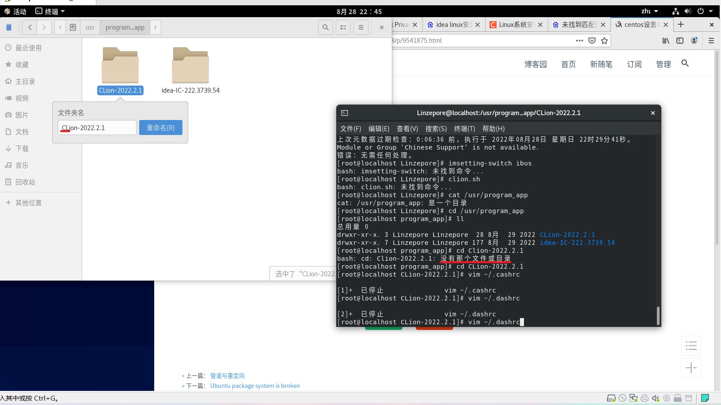This screenshot has width=721, height=405.
Task: Open the 管道与重定向 link
Action: (227, 376)
